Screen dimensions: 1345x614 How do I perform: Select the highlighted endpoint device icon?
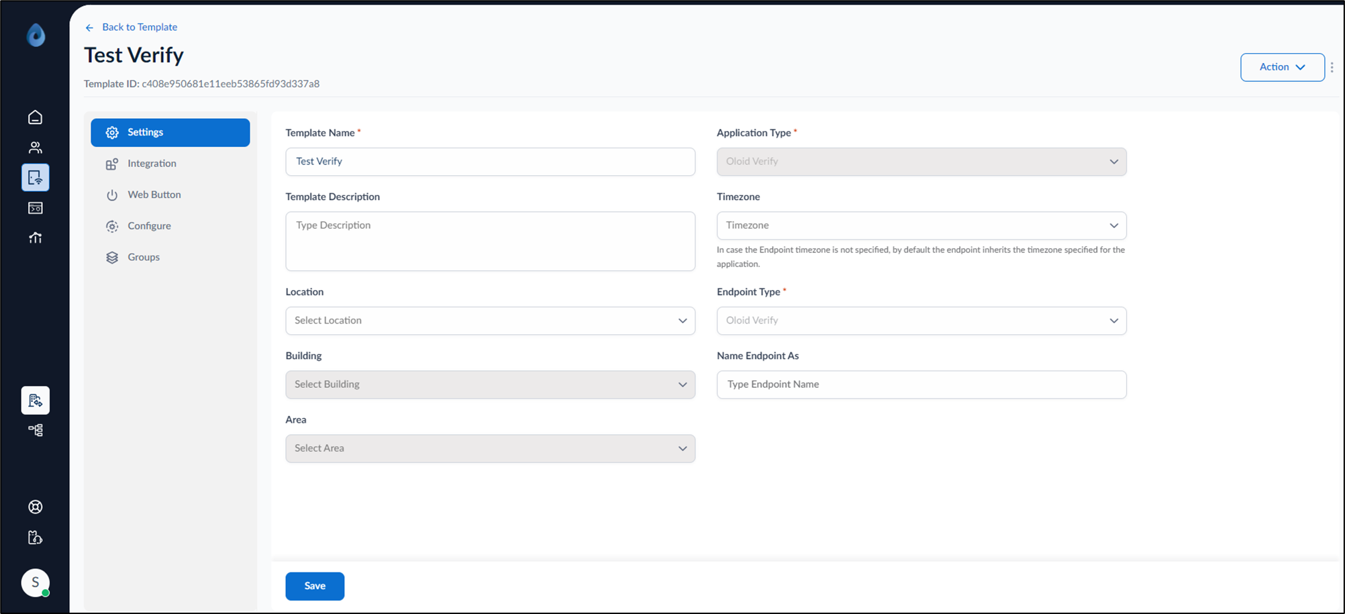click(x=36, y=178)
